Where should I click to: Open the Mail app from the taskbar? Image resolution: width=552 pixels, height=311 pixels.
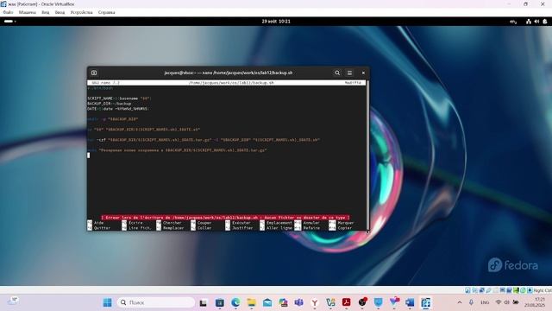pos(267,302)
